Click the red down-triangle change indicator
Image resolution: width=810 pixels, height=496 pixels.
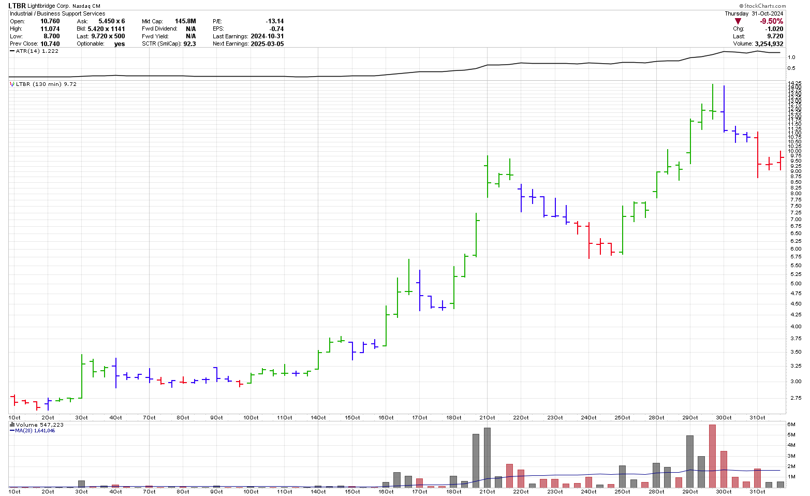(x=738, y=21)
